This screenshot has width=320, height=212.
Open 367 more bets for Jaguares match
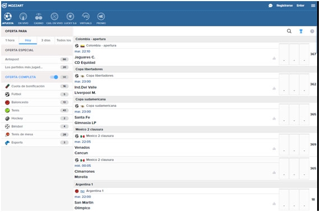[x=313, y=54]
